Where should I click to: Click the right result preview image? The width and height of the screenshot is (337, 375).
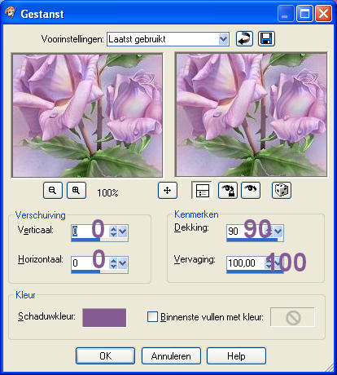point(251,114)
